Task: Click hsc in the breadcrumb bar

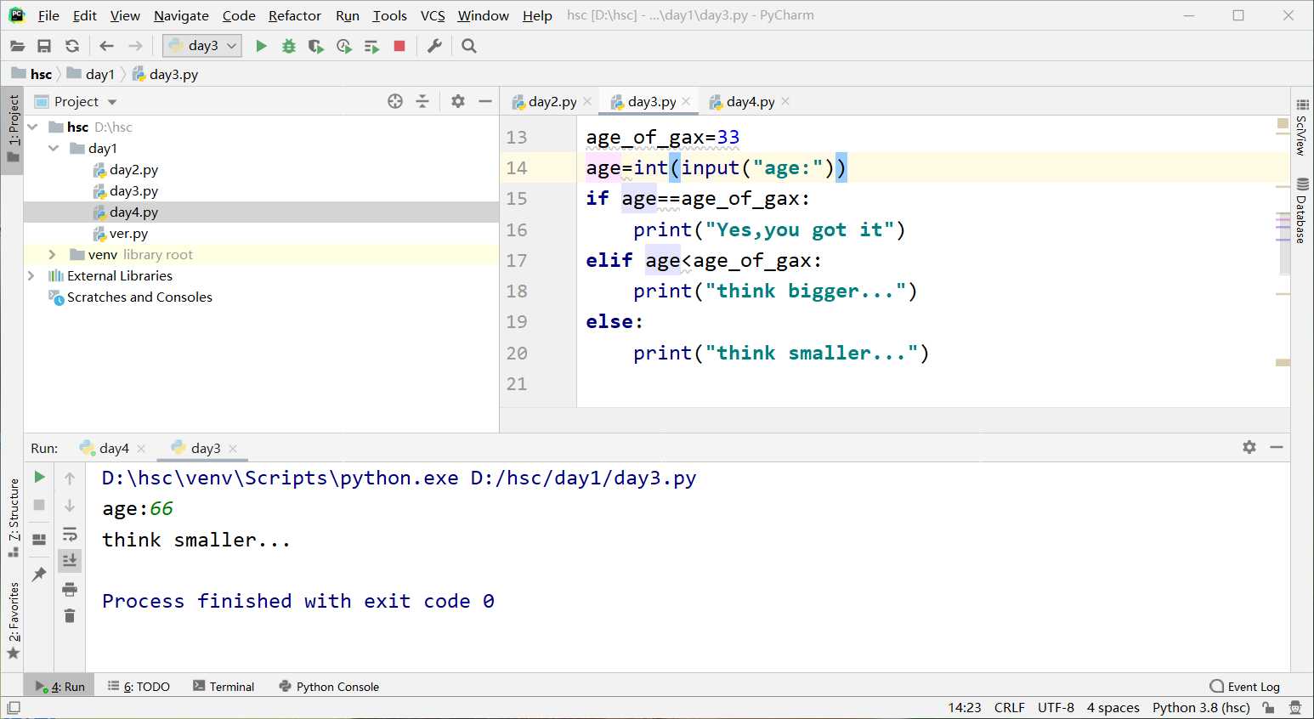Action: pos(31,74)
